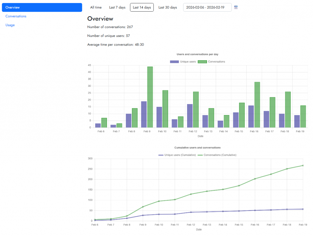The image size is (313, 236).
Task: Hide Conversations (Cumulative) line via legend
Action: [217, 155]
